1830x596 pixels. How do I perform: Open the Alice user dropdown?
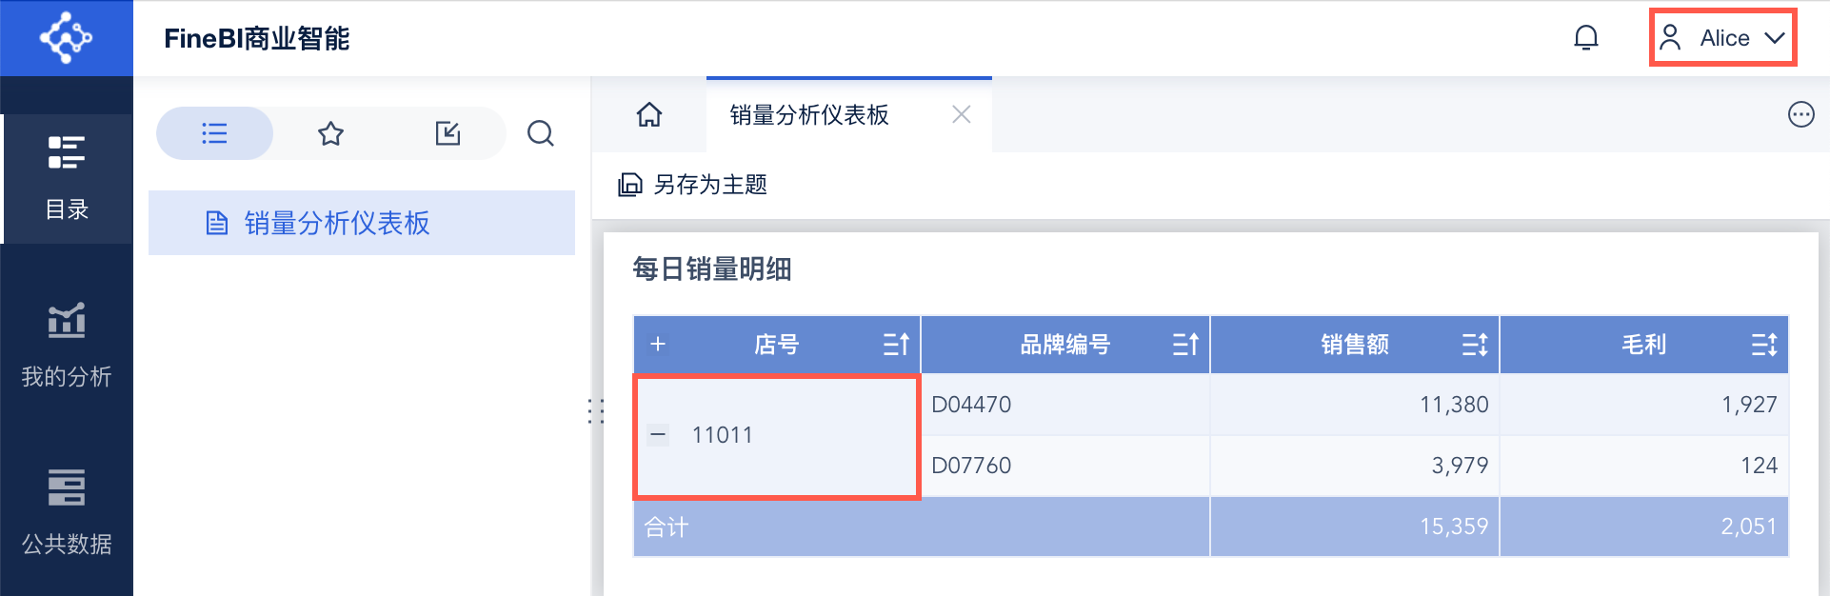(x=1722, y=38)
